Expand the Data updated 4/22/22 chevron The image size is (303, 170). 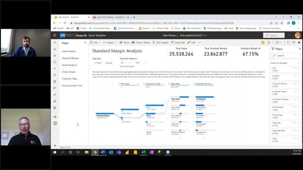coord(205,35)
